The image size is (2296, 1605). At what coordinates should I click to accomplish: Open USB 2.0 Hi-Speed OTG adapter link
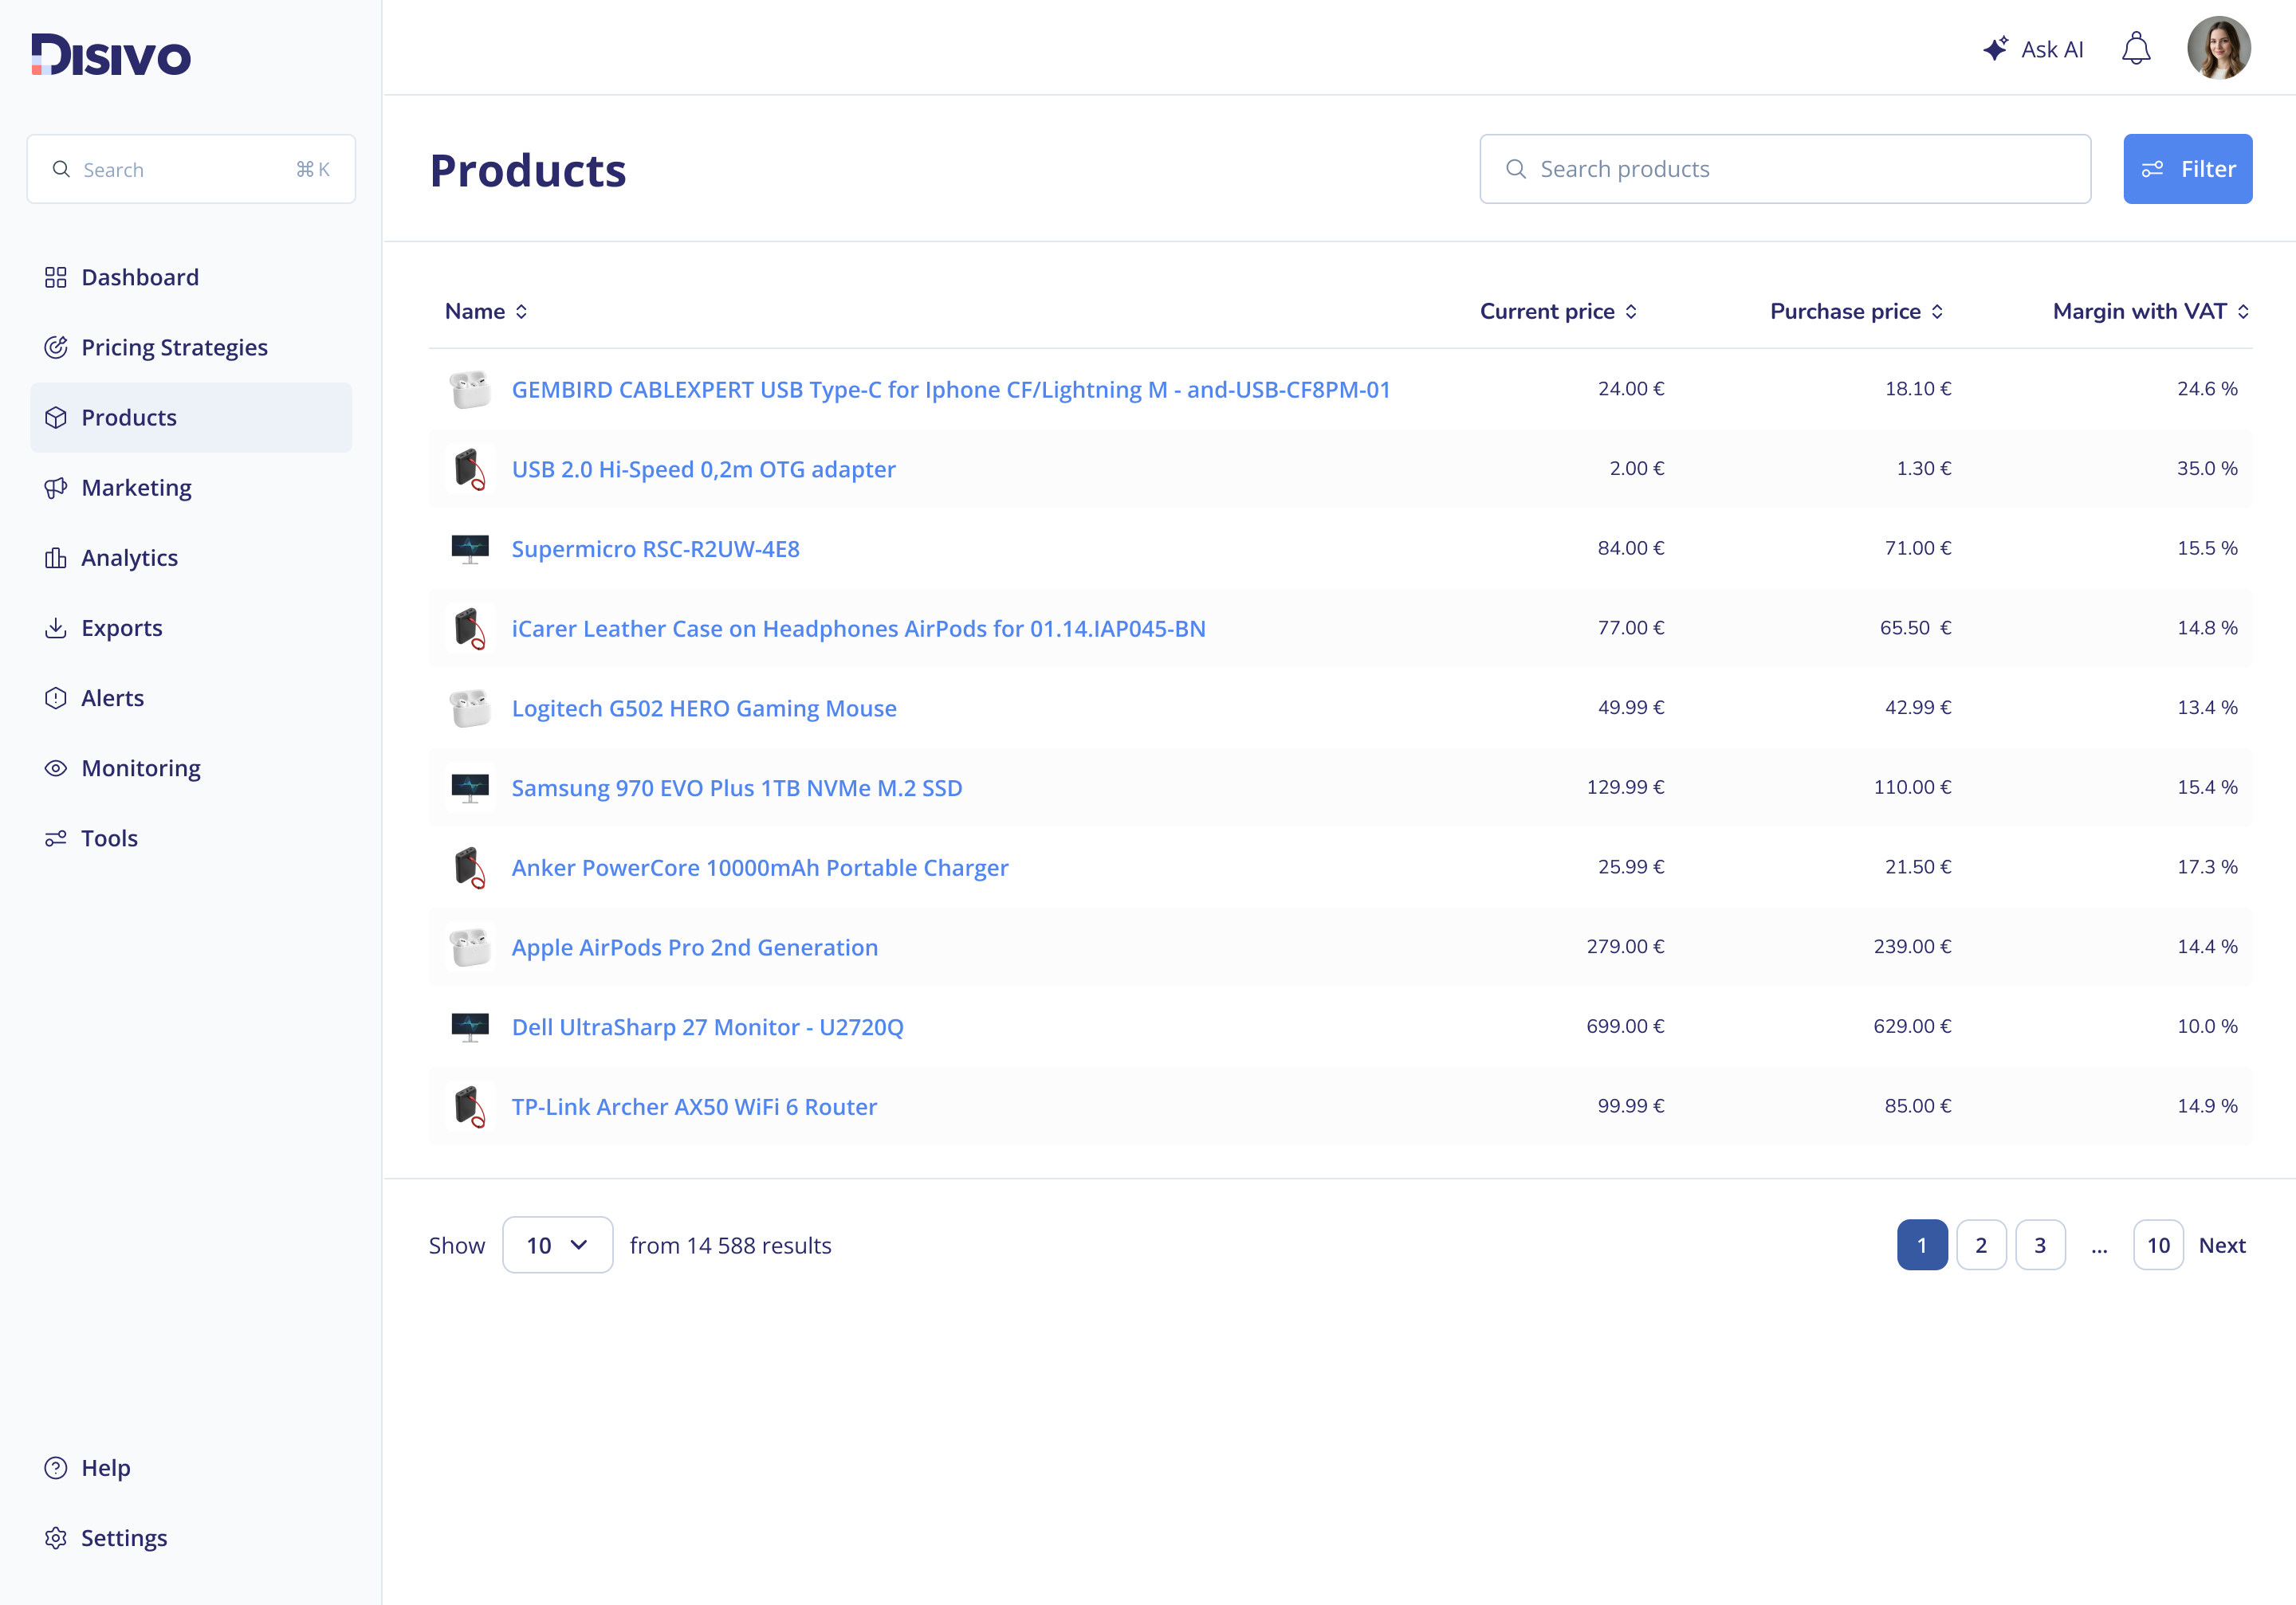tap(704, 469)
